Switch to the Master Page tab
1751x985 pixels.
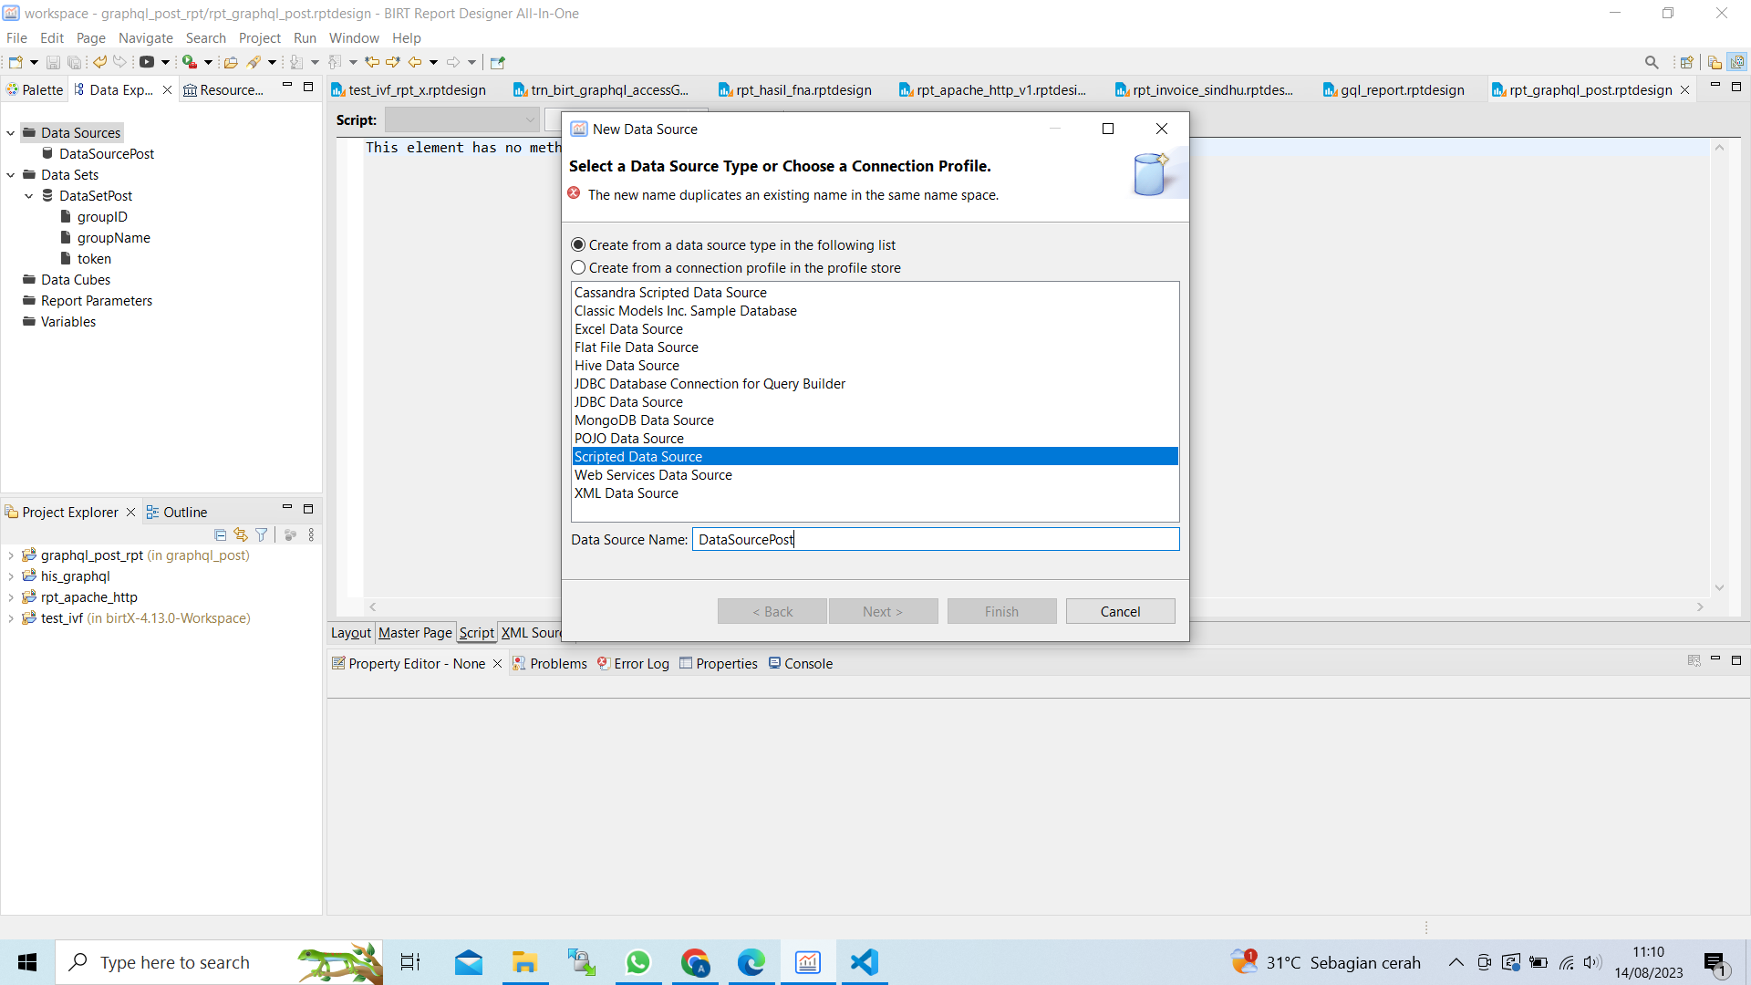[415, 632]
